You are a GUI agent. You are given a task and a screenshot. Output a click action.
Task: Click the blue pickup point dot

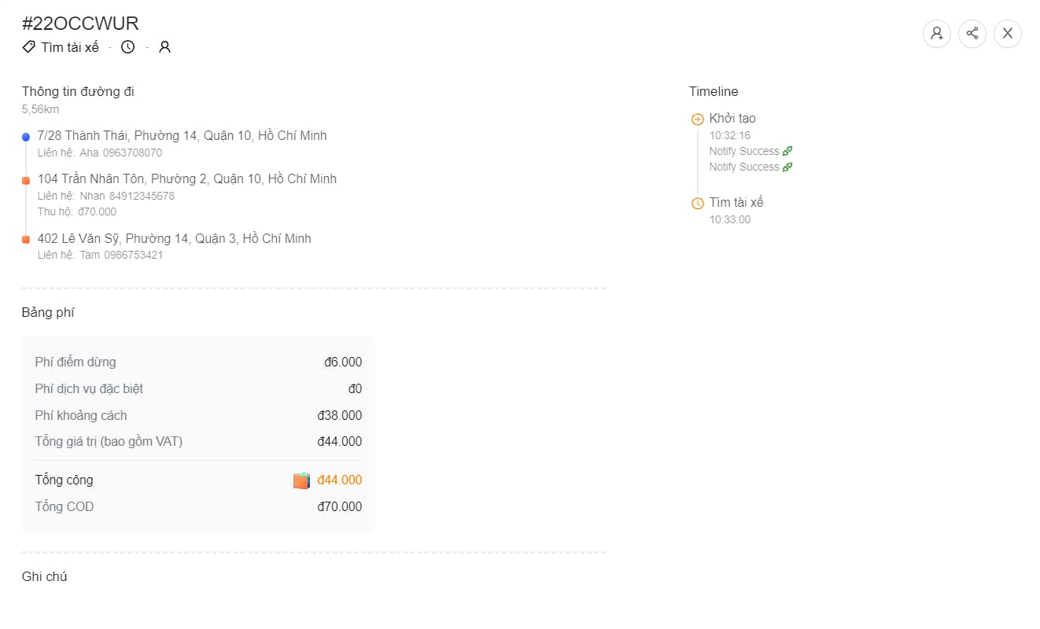(x=26, y=137)
